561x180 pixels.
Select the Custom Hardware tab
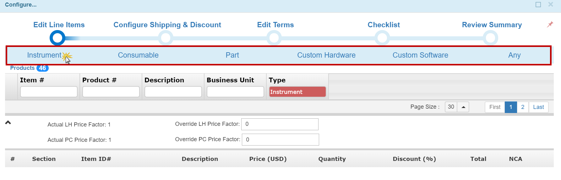[326, 55]
